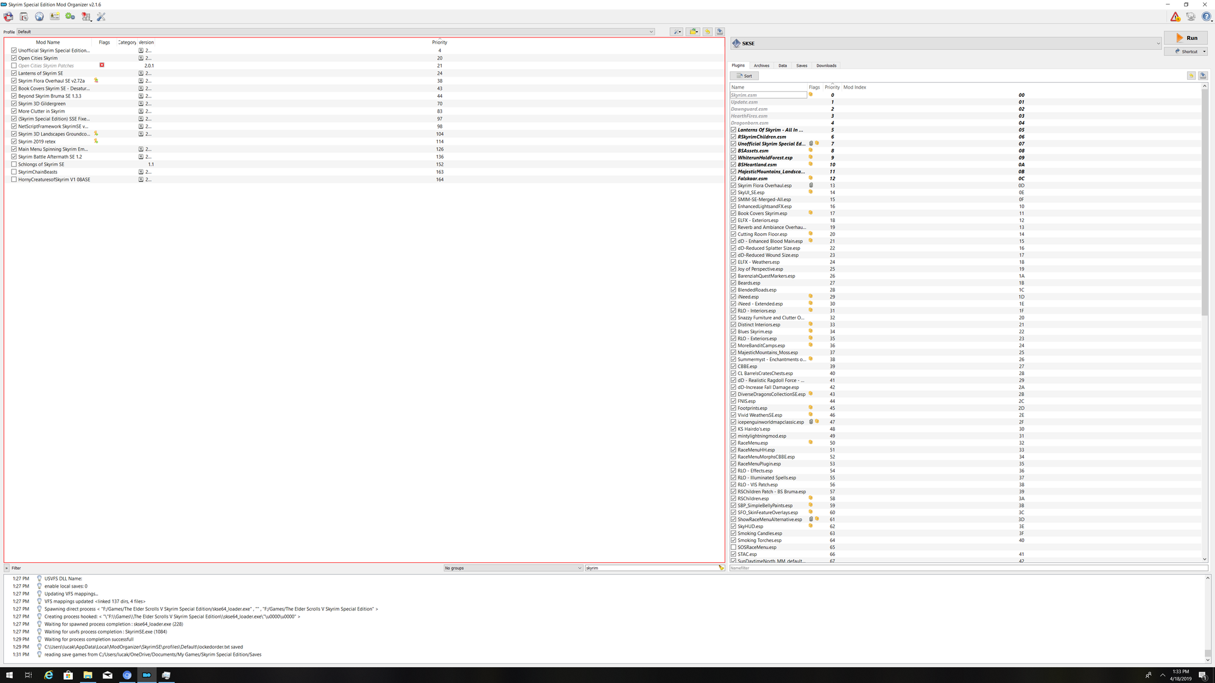Click the mod list tools wrench dropdown button
1215x683 pixels.
click(x=676, y=32)
